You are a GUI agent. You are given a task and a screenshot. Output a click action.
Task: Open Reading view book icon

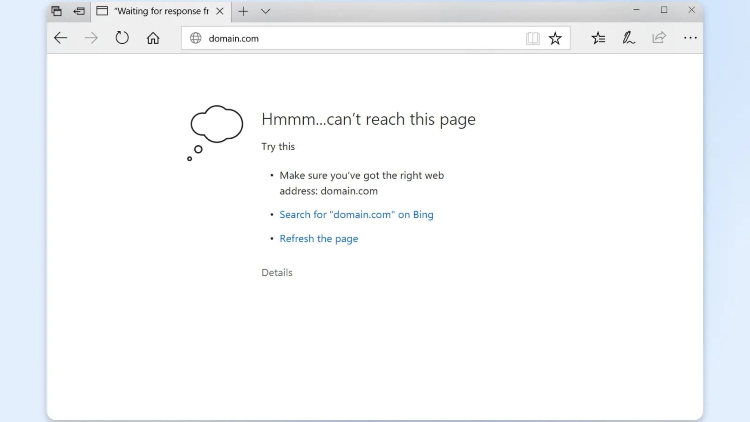coord(532,39)
